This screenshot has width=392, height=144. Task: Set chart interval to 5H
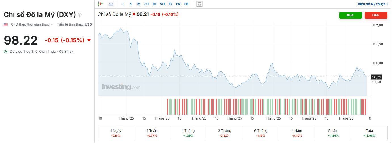point(162,4)
